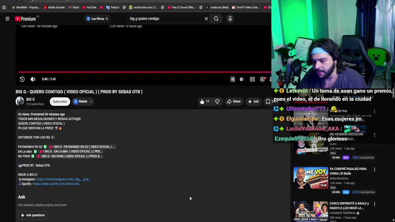395x222 pixels.
Task: Open options menu for ME HICIERON ESCUCHAR video
Action: click(375, 135)
